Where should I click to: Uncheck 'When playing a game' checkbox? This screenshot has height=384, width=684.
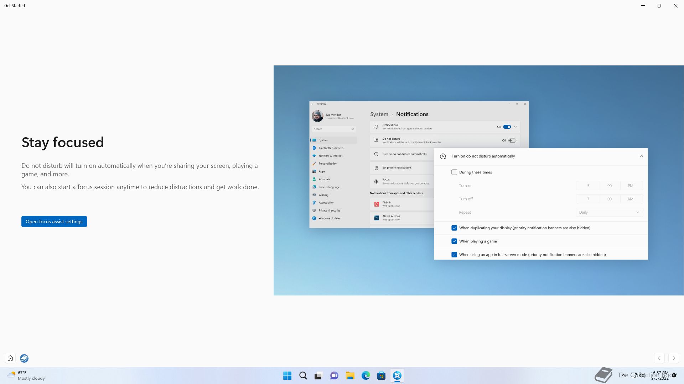[454, 241]
